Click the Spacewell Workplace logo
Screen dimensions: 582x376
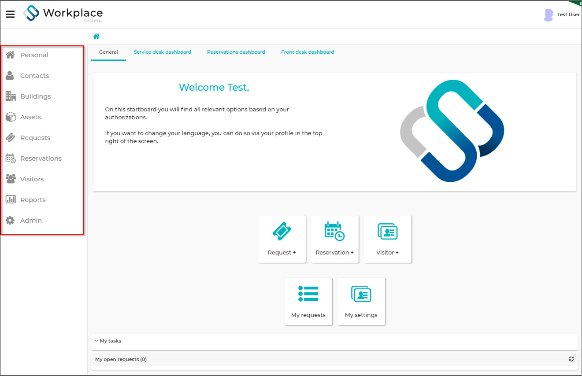coord(63,14)
